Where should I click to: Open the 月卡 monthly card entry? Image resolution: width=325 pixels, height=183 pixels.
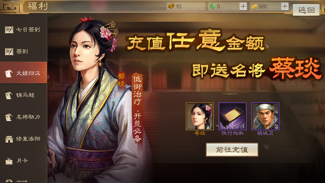(23, 161)
